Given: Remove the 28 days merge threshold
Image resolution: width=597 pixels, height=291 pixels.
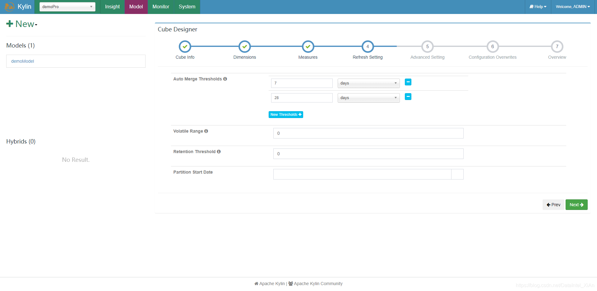Looking at the screenshot, I should pos(408,97).
